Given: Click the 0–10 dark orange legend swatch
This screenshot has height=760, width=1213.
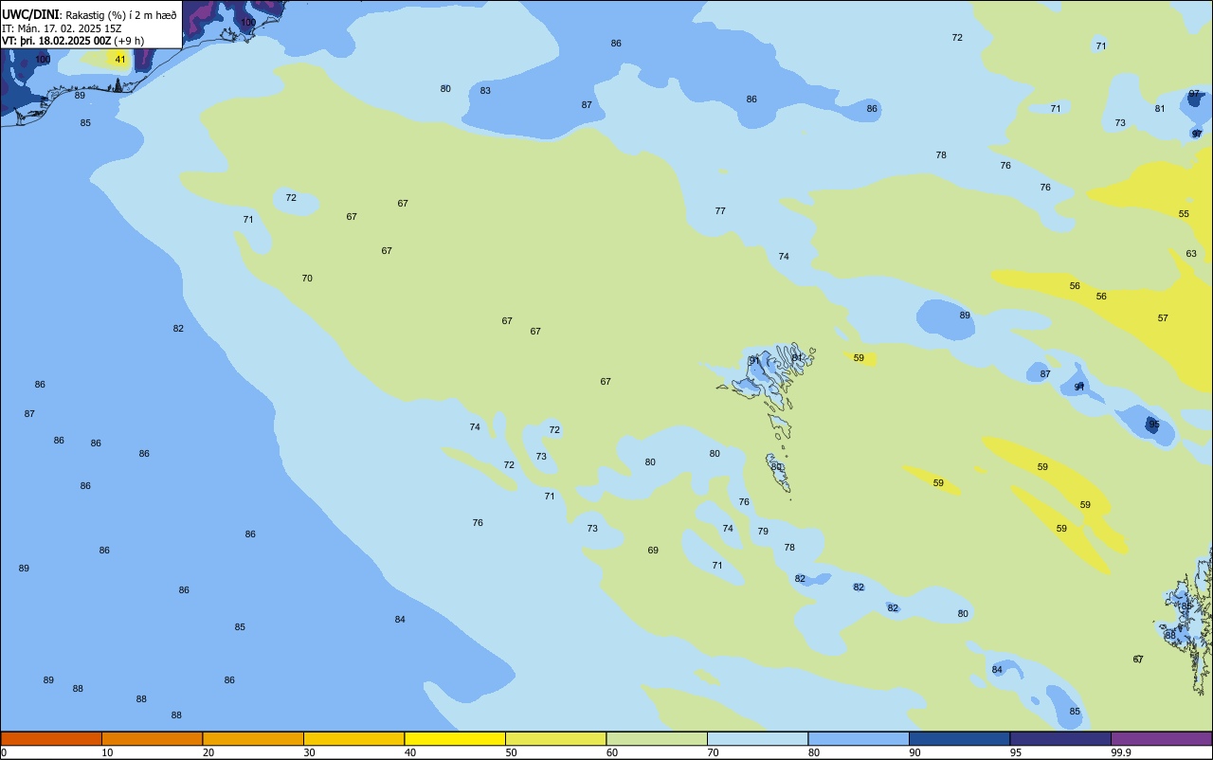Looking at the screenshot, I should pyautogui.click(x=51, y=738).
